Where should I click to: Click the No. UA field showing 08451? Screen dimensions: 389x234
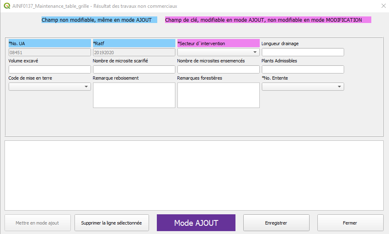tap(50, 52)
